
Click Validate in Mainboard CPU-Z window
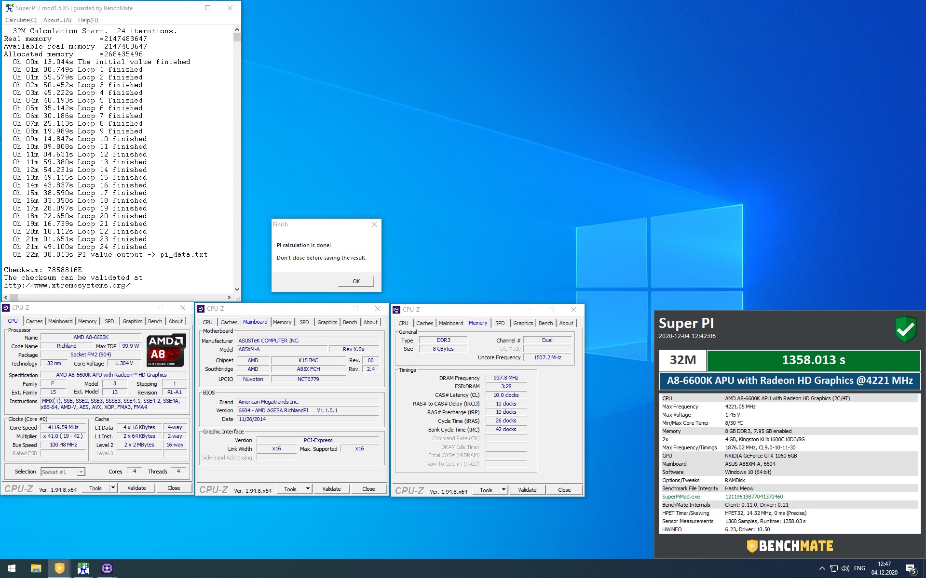point(331,489)
